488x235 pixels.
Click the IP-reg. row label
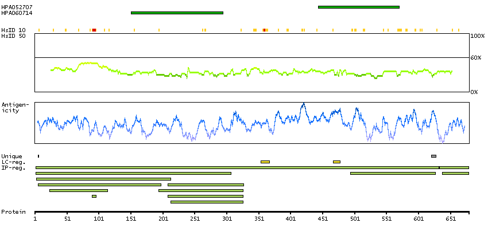(11, 167)
